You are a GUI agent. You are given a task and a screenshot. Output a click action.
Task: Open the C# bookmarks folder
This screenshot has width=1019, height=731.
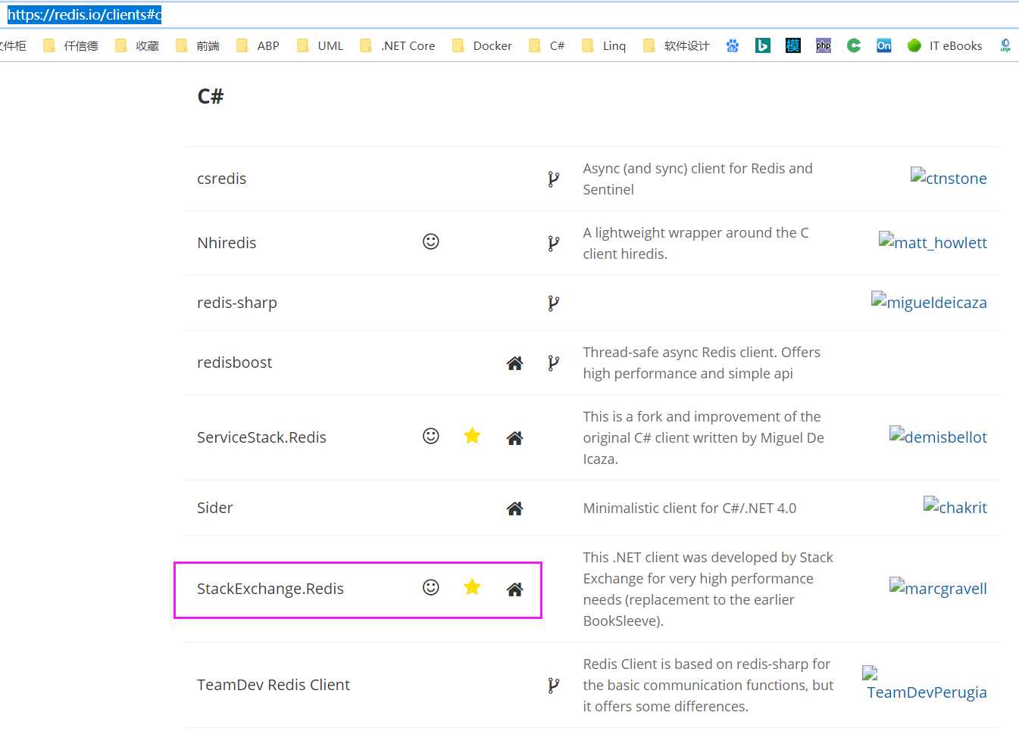(x=547, y=45)
